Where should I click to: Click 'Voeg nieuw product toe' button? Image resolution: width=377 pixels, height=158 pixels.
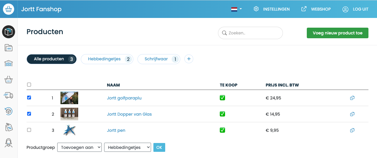[x=337, y=33]
